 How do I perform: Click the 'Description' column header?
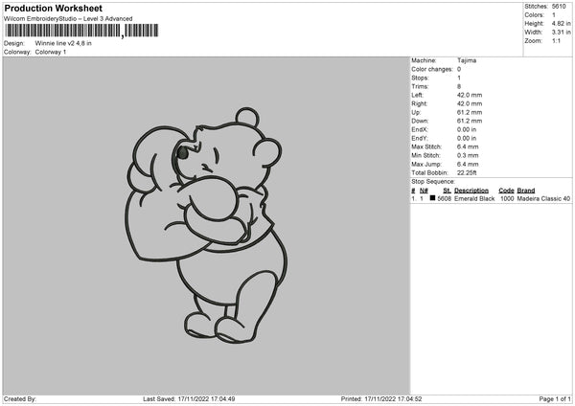pos(471,191)
